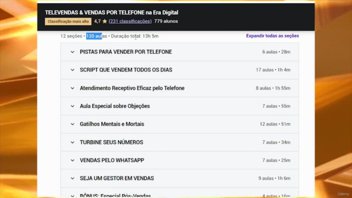352x198 pixels.
Task: Click the 12 aulas • 51m label
Action: pyautogui.click(x=275, y=124)
